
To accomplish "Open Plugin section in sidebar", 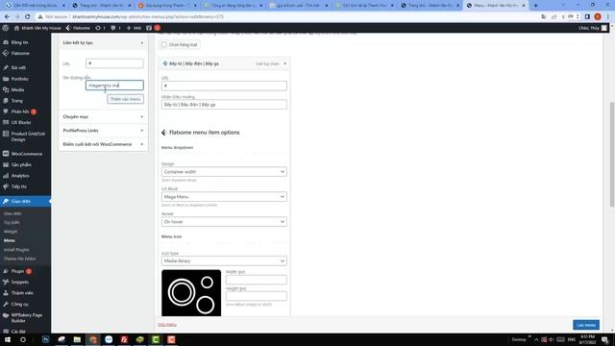I will point(17,271).
